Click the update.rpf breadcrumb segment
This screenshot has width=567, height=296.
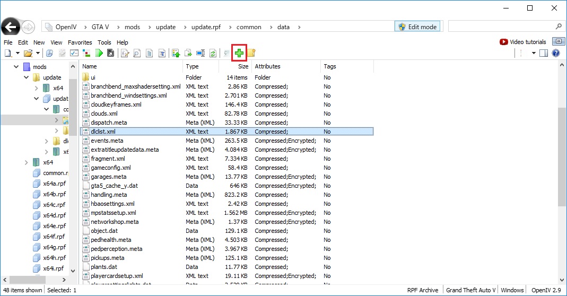[209, 27]
